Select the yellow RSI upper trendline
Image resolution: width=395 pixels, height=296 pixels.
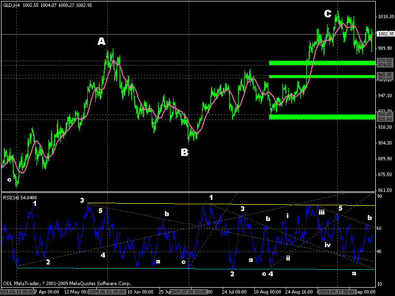(x=231, y=204)
